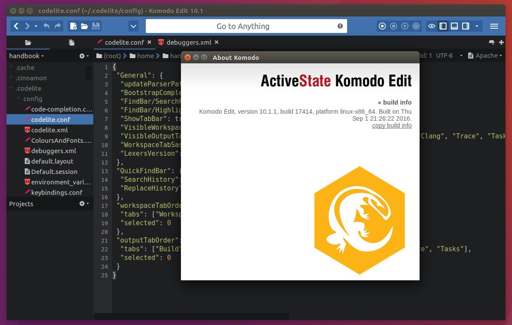The width and height of the screenshot is (512, 325).
Task: Click the home breadcrumb folder
Action: click(x=142, y=56)
